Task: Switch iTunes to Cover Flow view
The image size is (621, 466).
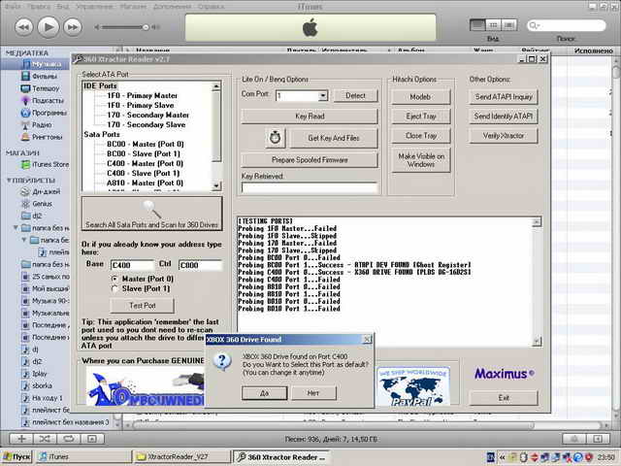Action: click(508, 25)
